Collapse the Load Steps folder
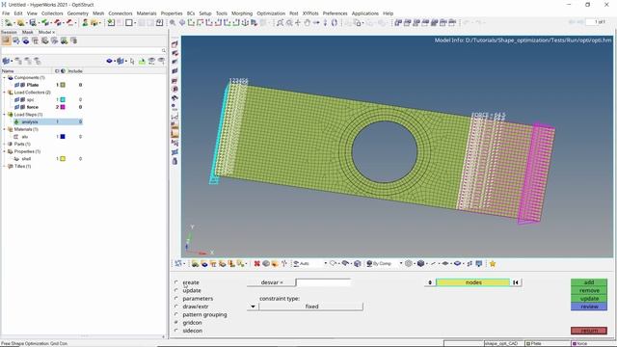Screen dimensions: 617x347 click(4, 115)
